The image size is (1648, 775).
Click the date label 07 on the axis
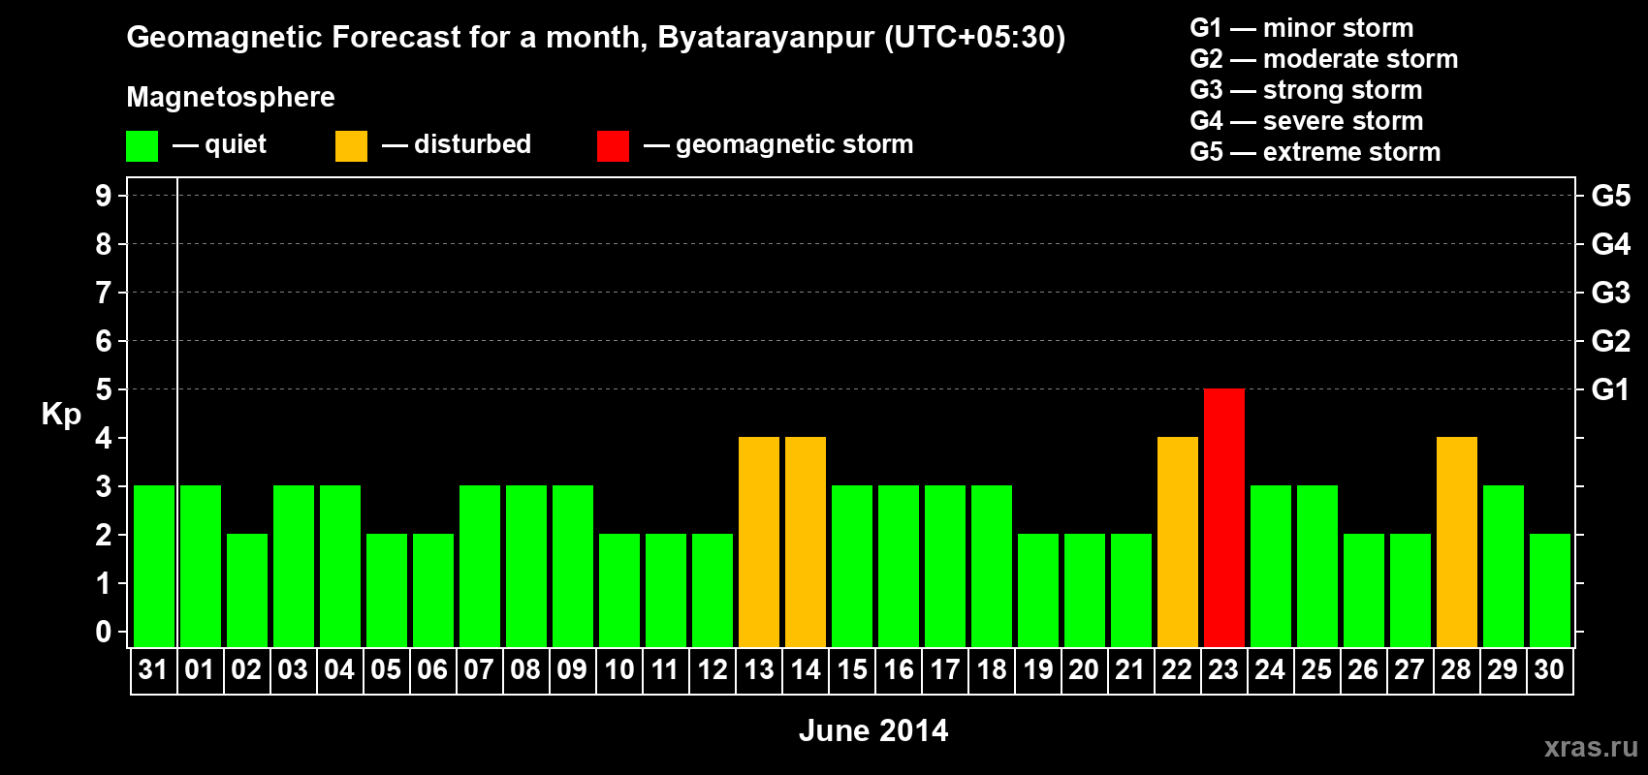[479, 669]
